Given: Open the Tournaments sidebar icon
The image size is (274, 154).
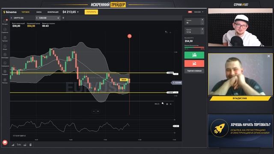Looking at the screenshot, I should (5, 38).
